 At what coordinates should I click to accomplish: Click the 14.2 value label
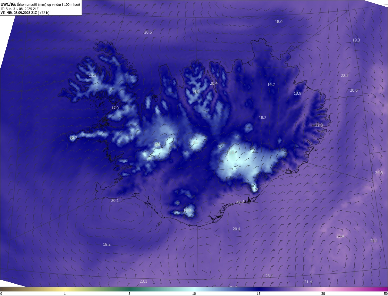click(271, 85)
